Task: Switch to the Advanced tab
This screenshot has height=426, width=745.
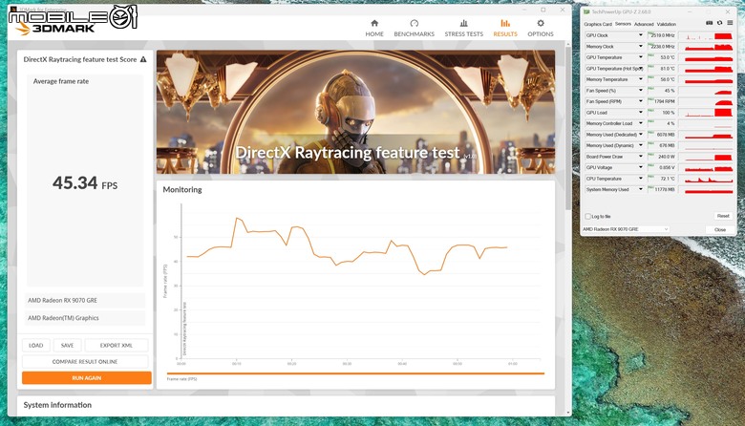Action: (644, 24)
